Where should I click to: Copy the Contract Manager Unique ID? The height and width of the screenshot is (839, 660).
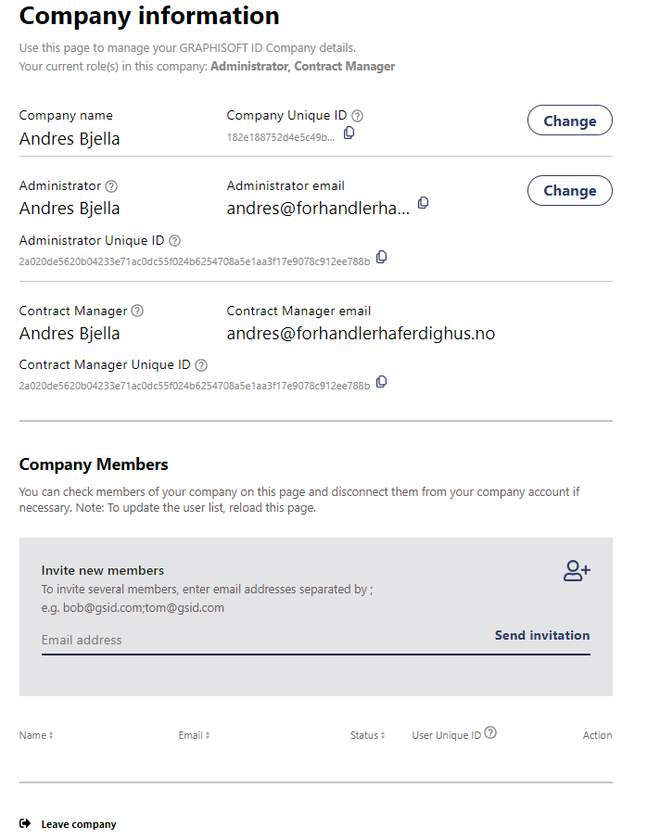(381, 382)
